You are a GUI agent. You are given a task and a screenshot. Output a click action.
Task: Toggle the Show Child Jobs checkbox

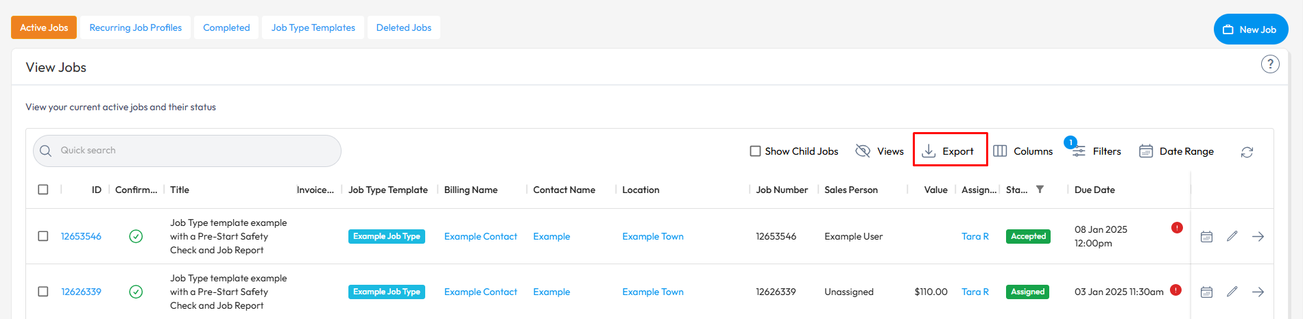coord(755,151)
